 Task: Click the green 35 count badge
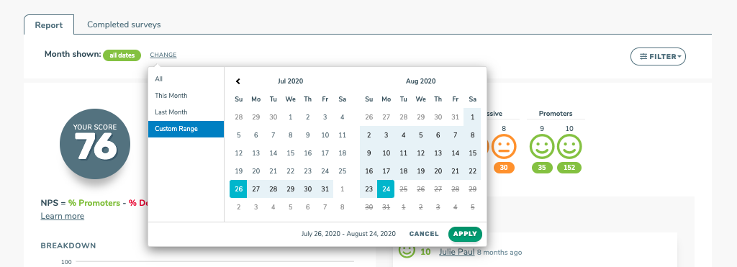tap(542, 168)
